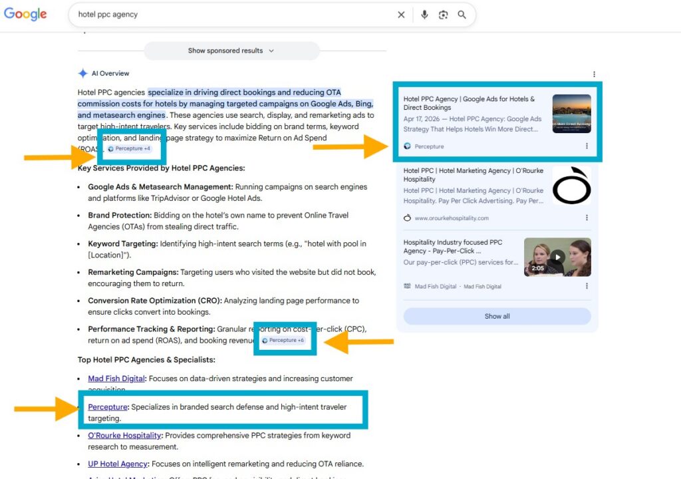Click Mad Fish favicon under video card
The height and width of the screenshot is (479, 681).
click(407, 286)
